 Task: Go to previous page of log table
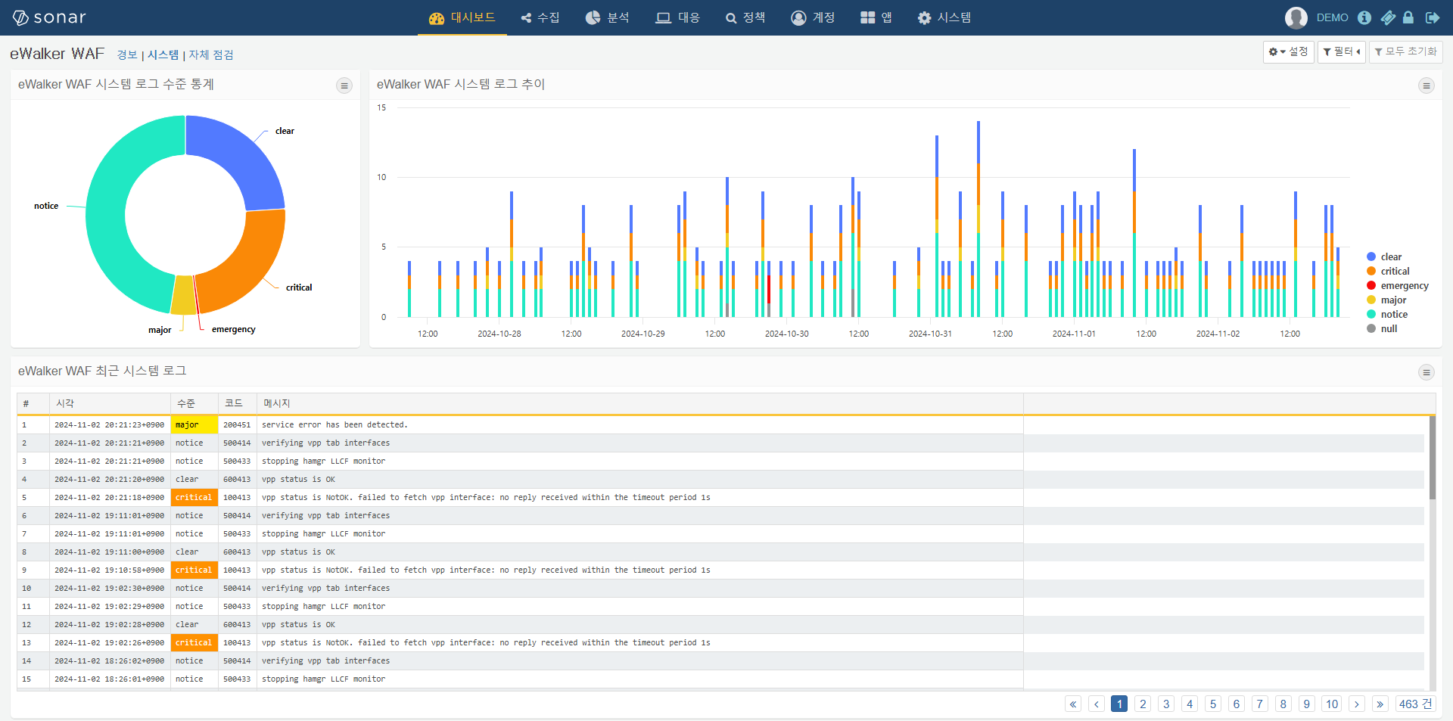click(1097, 704)
